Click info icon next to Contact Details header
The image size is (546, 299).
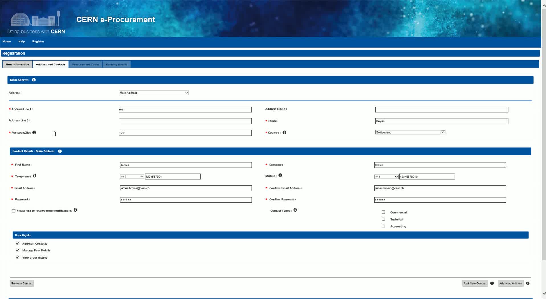coord(60,151)
